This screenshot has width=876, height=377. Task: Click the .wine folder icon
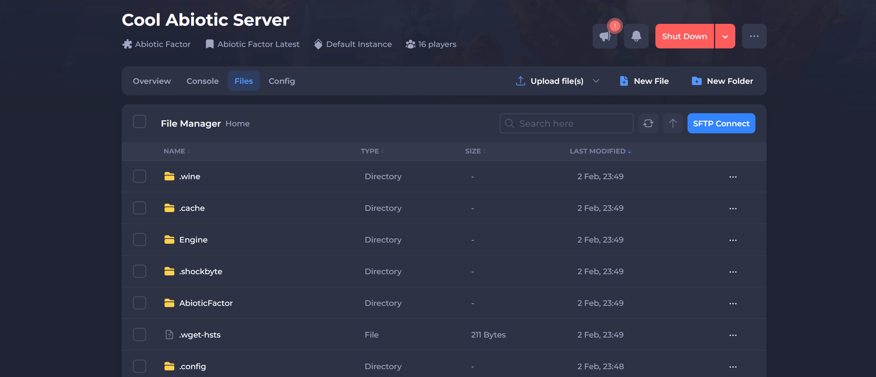169,176
